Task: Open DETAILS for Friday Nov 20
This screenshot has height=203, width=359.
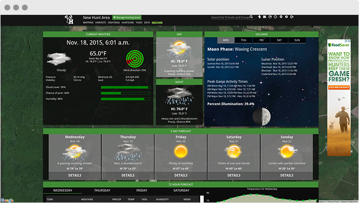Action: (181, 175)
